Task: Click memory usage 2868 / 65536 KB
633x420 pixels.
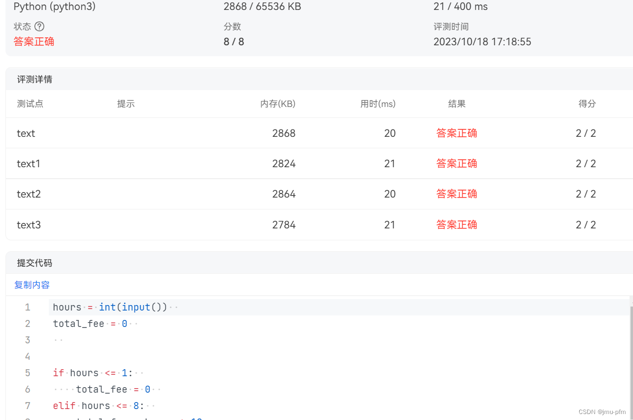Action: [262, 6]
